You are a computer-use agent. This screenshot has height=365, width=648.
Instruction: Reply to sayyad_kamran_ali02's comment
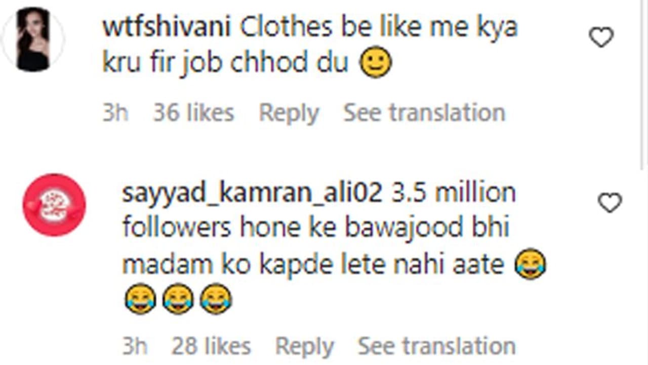tap(304, 347)
